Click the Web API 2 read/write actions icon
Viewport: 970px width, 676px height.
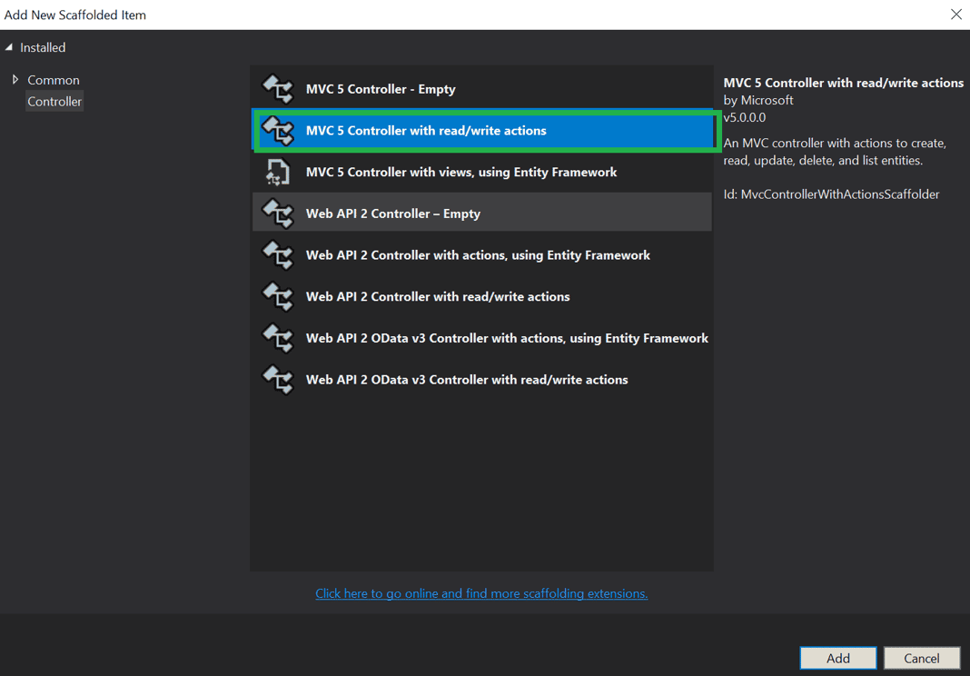278,297
